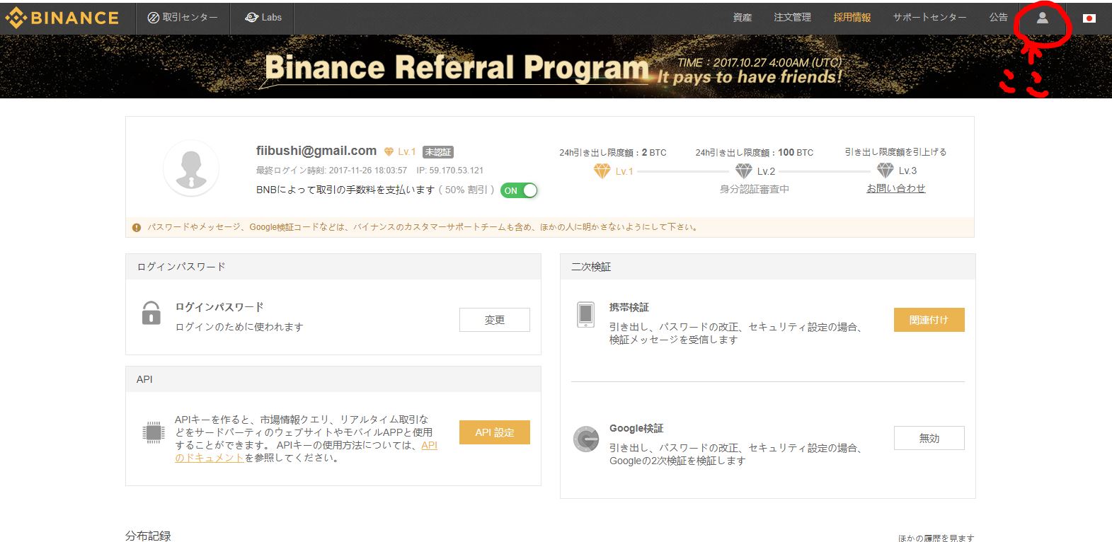The width and height of the screenshot is (1112, 542).
Task: Open the user account icon in header
Action: coord(1042,18)
